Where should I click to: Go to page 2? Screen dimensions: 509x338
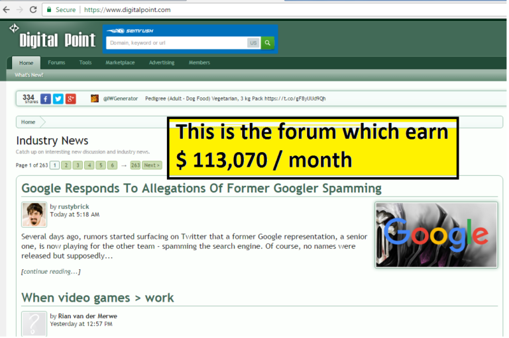66,165
